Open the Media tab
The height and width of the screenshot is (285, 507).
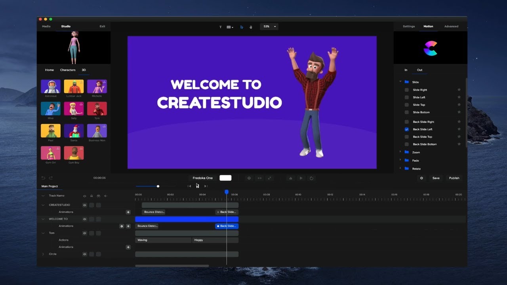pos(46,27)
